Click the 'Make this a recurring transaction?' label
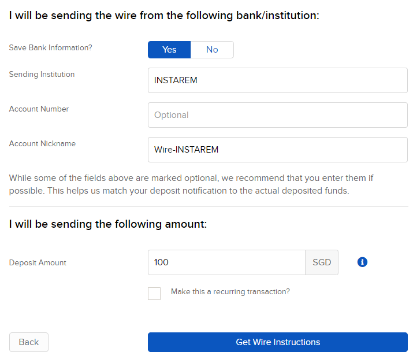This screenshot has width=413, height=363. tap(230, 291)
